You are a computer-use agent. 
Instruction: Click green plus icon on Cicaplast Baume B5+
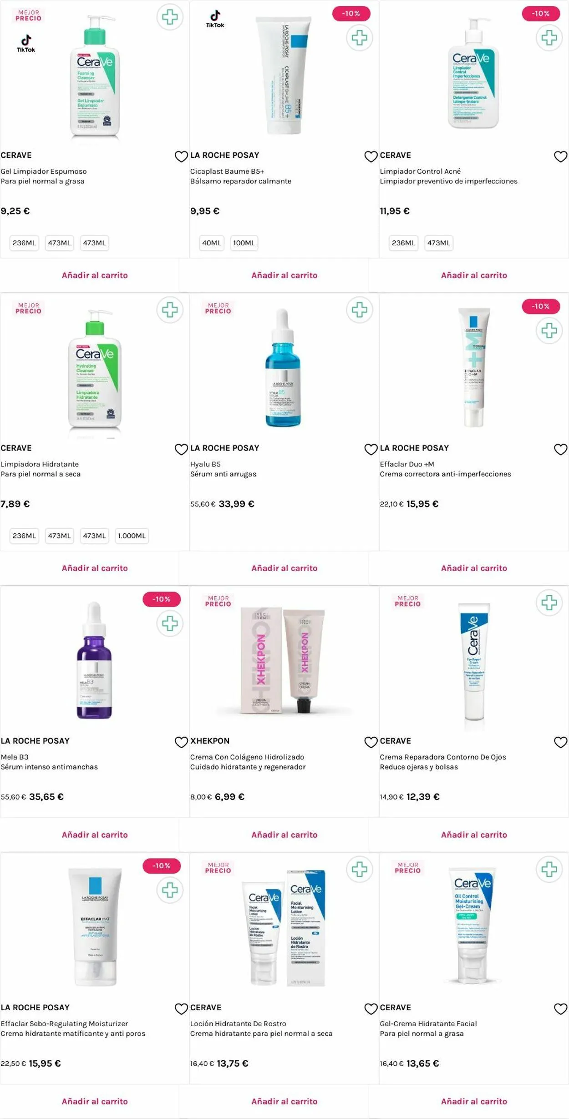click(359, 37)
